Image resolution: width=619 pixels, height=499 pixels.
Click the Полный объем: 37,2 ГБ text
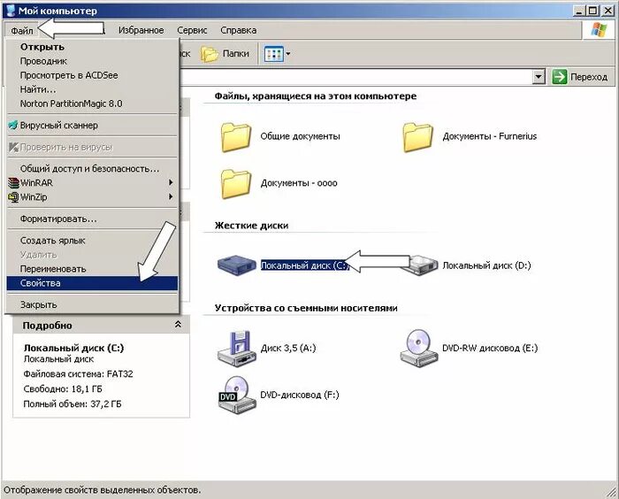click(x=73, y=403)
